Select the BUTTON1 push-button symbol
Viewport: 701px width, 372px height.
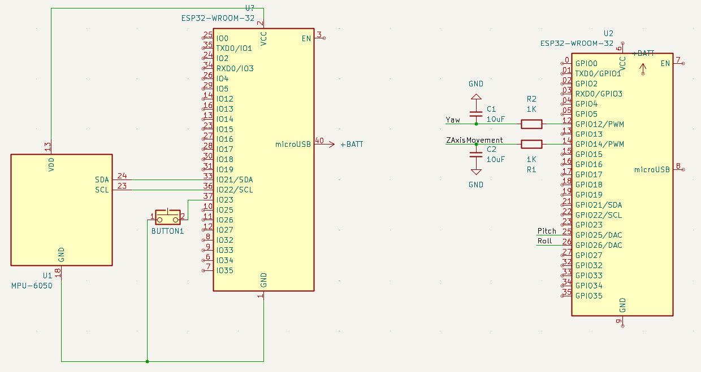167,216
